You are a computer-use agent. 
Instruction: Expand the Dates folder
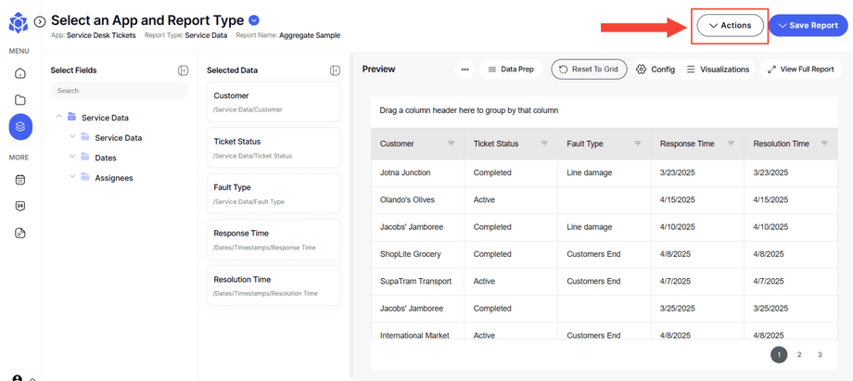(x=72, y=157)
